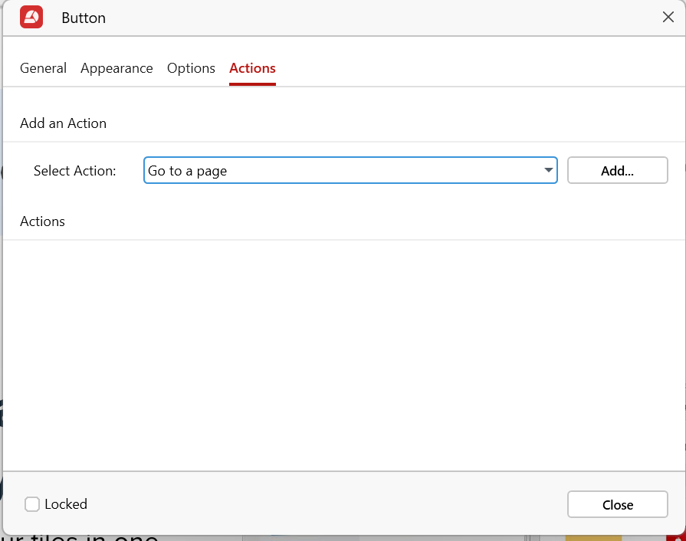Click the Locked checkbox label text
The width and height of the screenshot is (686, 541).
tap(66, 504)
